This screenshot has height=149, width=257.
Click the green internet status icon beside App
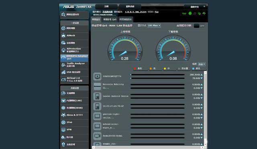tap(190, 13)
